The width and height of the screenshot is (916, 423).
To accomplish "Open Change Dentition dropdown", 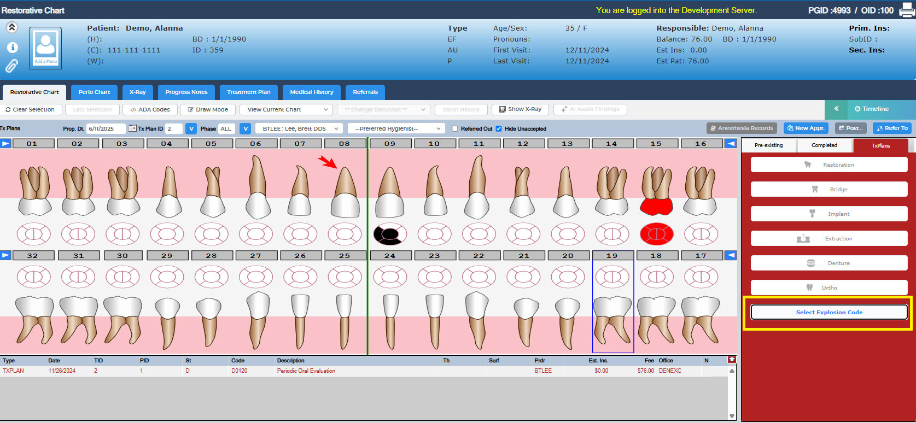I will pos(383,109).
